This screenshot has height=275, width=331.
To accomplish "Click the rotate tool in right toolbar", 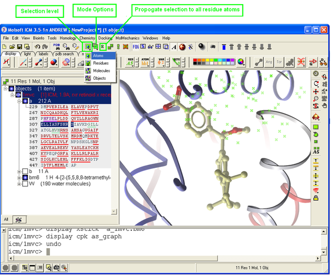I will coord(316,83).
